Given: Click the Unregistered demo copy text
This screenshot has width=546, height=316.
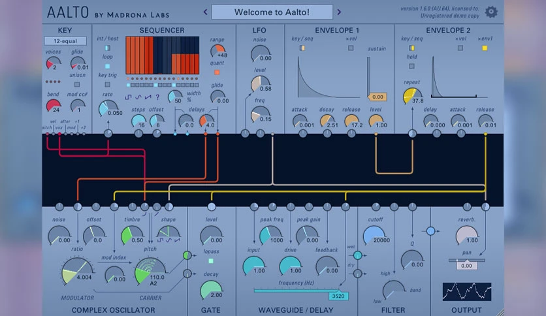Looking at the screenshot, I should tap(449, 16).
